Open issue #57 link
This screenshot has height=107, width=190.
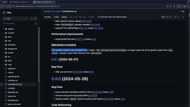click(x=96, y=28)
